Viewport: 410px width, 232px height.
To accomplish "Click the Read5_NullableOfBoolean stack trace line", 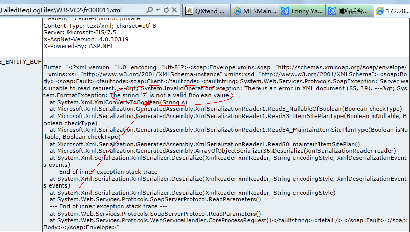I will tap(226, 109).
